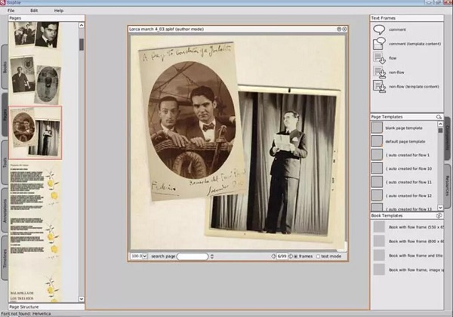Switch to the Tools side tab

pos(5,162)
